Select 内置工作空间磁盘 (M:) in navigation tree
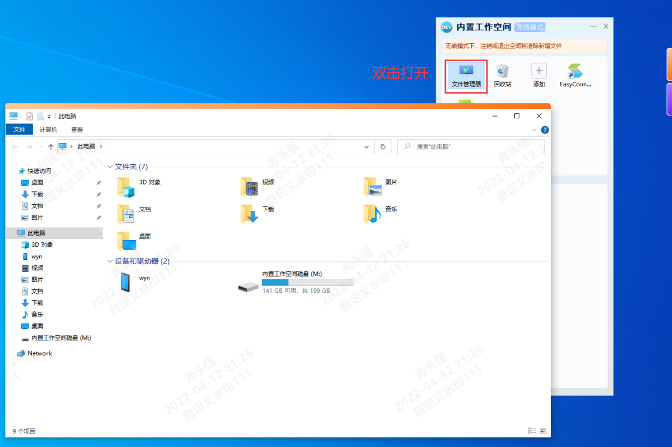This screenshot has height=447, width=672. tap(61, 338)
